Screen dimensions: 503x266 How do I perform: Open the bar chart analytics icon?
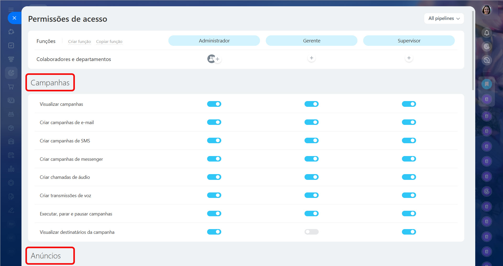click(x=11, y=169)
